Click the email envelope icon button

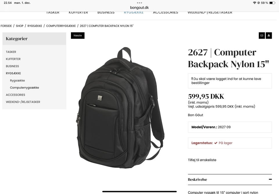[262, 35]
